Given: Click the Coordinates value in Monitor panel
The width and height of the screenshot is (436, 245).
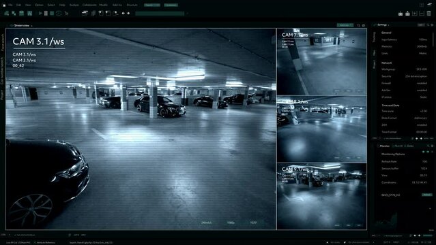Looking at the screenshot, I should (420, 182).
